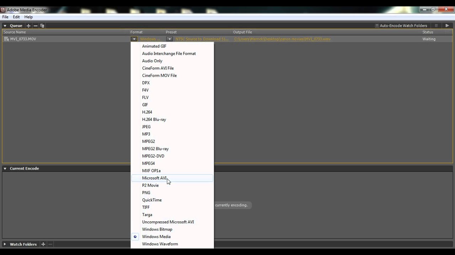Choose Audio Only format
This screenshot has height=255, width=455.
coord(172,61)
